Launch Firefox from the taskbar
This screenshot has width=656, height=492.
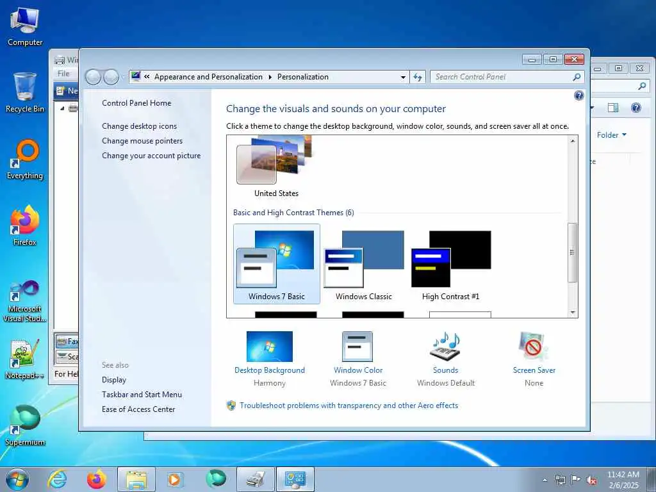coord(96,479)
